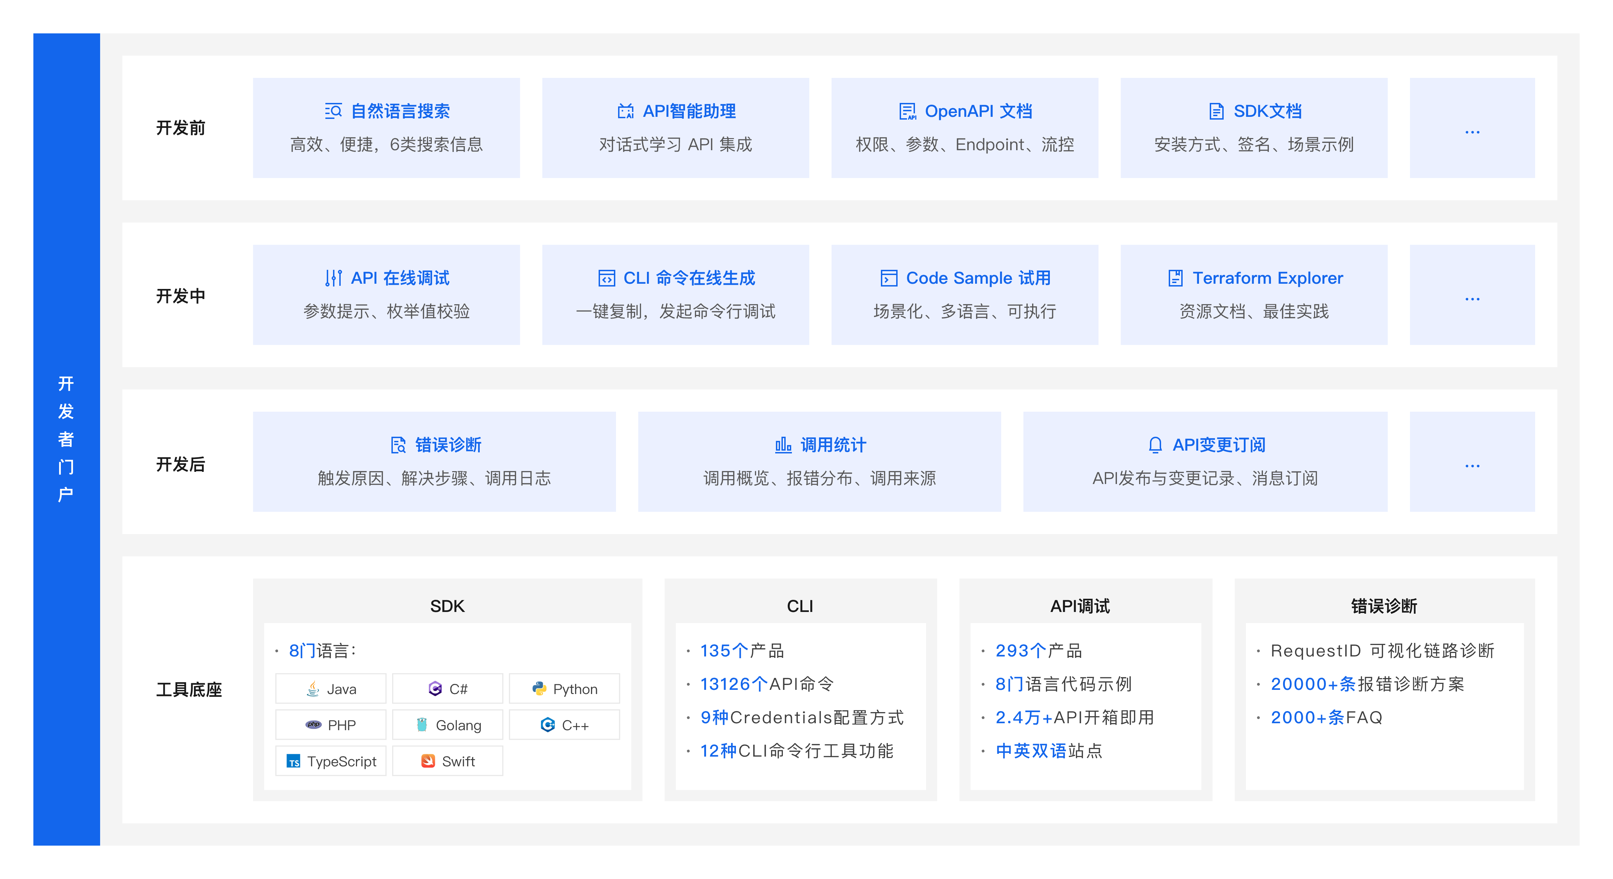Image resolution: width=1613 pixels, height=879 pixels.
Task: Click the CLI 命令在线生成 code icon
Action: pyautogui.click(x=606, y=278)
